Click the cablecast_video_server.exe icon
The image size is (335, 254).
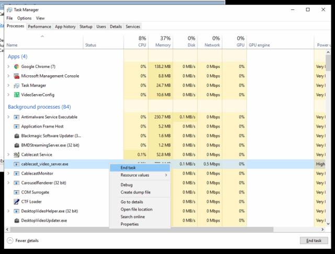[x=16, y=164]
